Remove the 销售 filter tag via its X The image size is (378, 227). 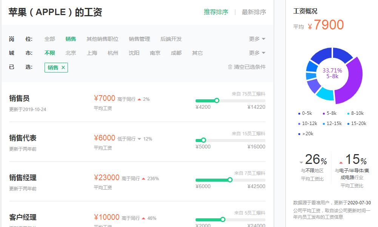click(x=62, y=67)
